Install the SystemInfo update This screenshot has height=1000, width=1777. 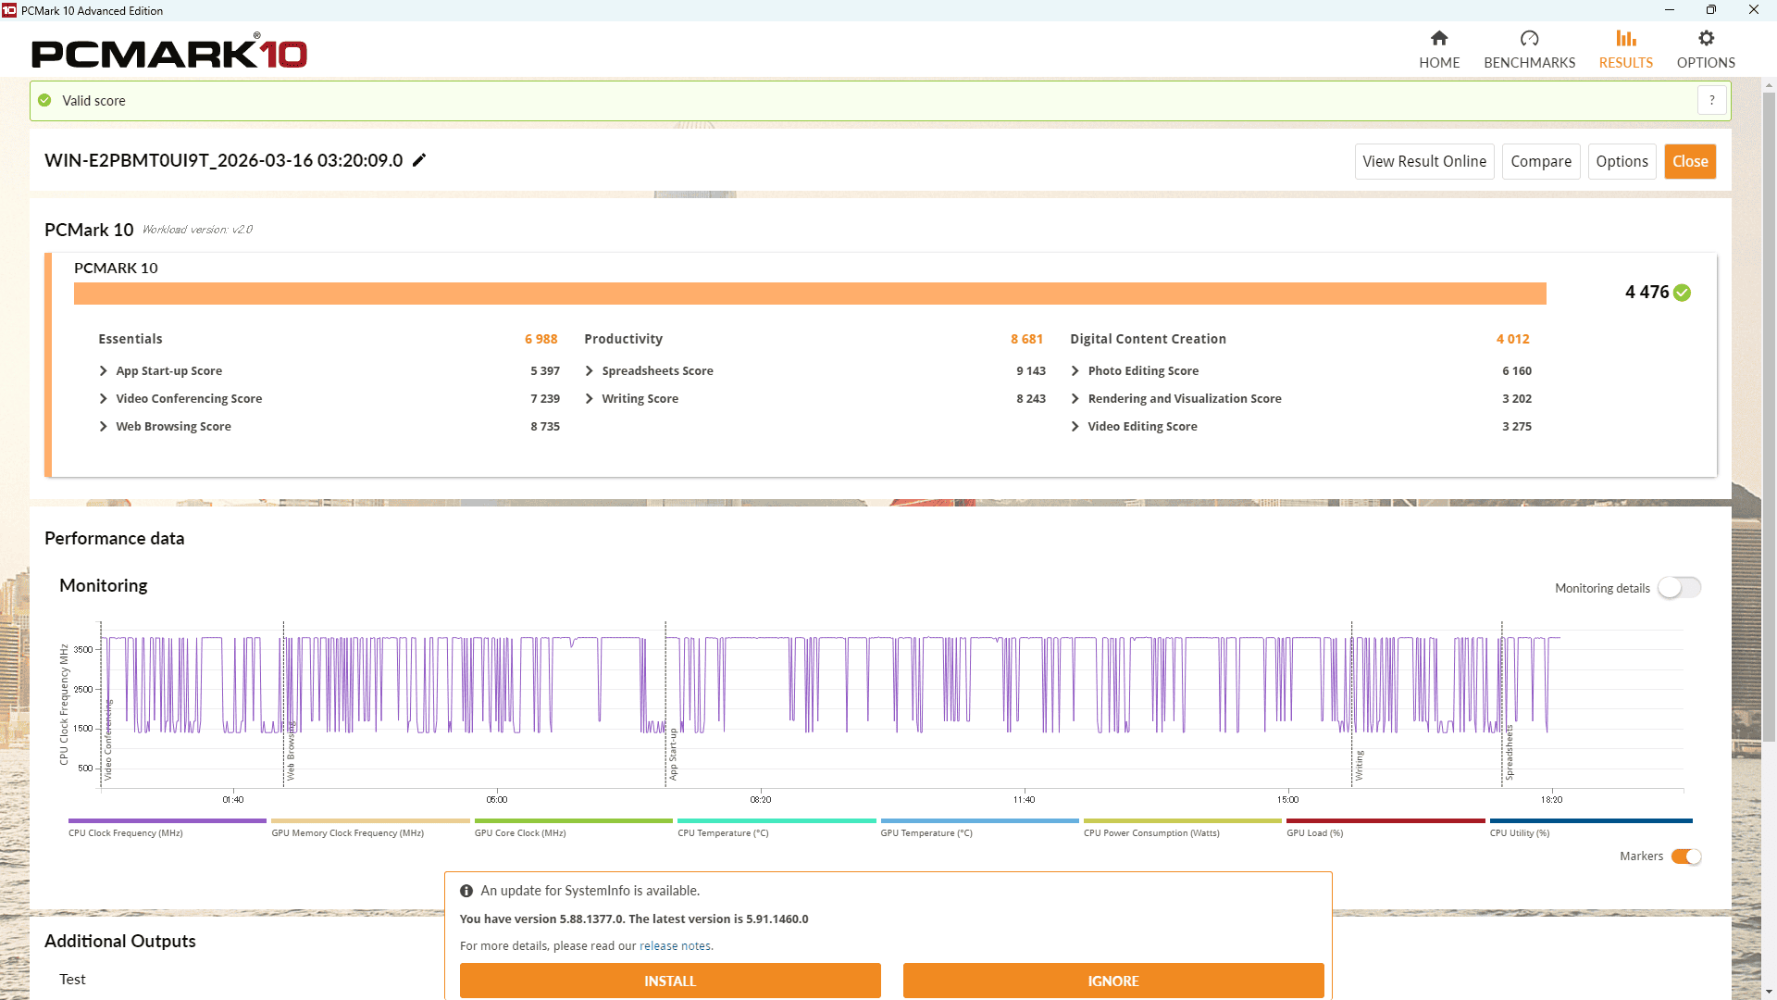tap(669, 981)
